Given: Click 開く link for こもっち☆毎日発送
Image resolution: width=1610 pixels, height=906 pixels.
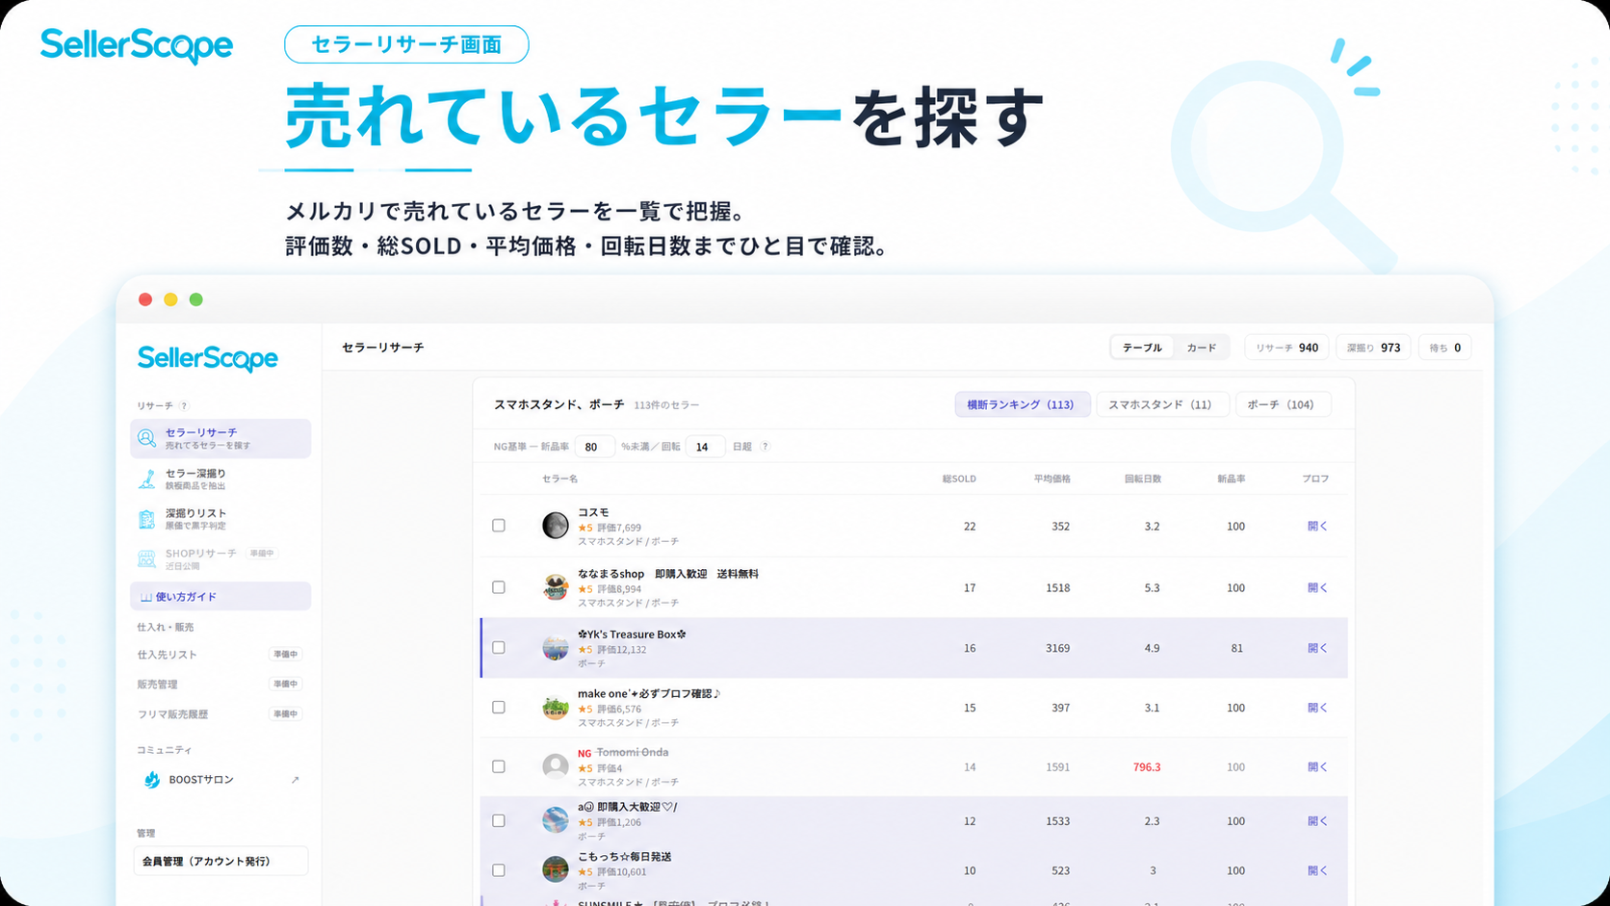Looking at the screenshot, I should coord(1317,871).
